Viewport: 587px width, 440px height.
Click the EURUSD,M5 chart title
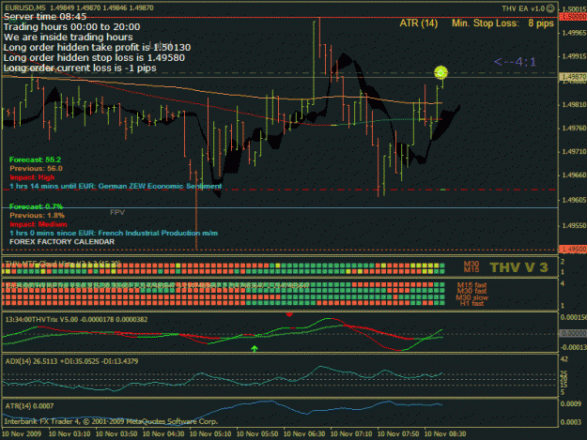pyautogui.click(x=24, y=8)
